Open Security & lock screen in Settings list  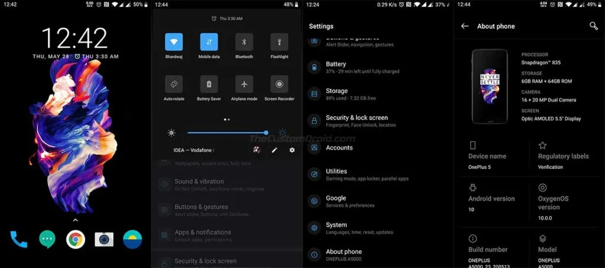(x=378, y=121)
